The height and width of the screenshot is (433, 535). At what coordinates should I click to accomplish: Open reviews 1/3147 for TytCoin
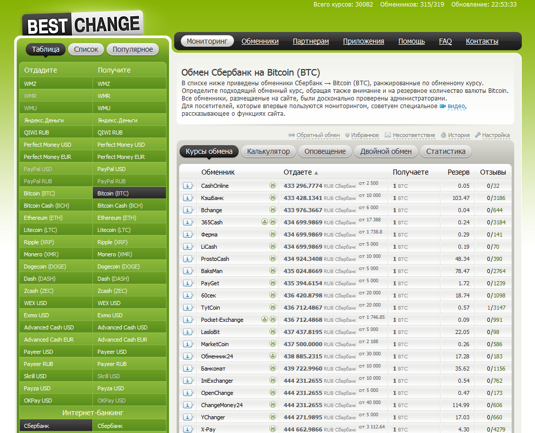click(x=496, y=308)
